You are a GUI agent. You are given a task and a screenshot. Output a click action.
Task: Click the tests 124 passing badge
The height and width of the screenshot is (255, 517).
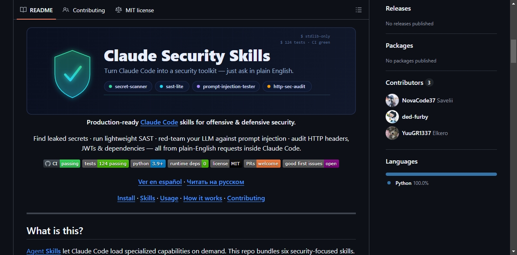pos(106,164)
